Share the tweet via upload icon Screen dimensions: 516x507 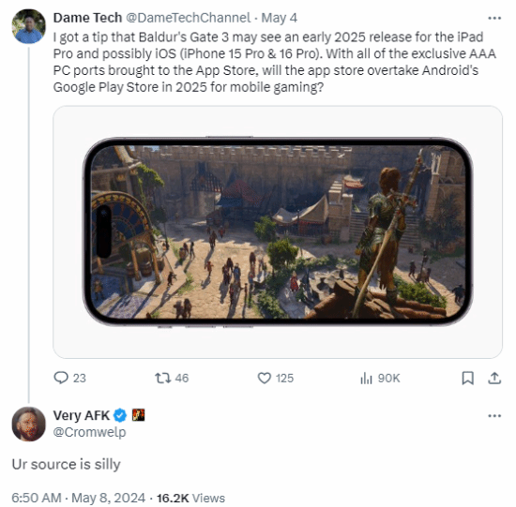coord(494,378)
